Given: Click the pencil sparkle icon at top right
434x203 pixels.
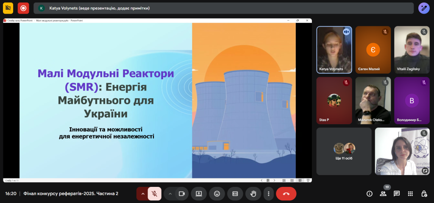Looking at the screenshot, I should tap(424, 8).
